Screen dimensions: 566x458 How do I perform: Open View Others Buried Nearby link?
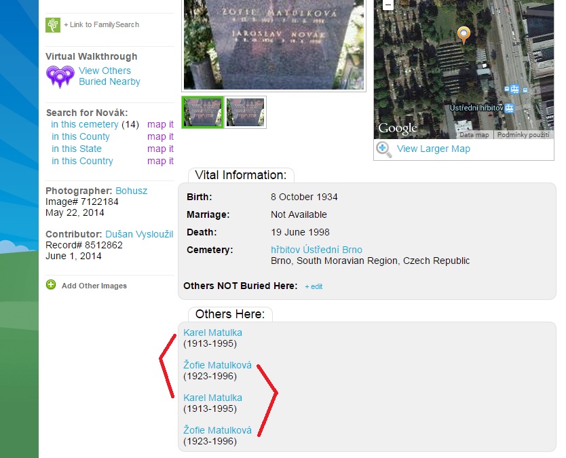(x=109, y=76)
